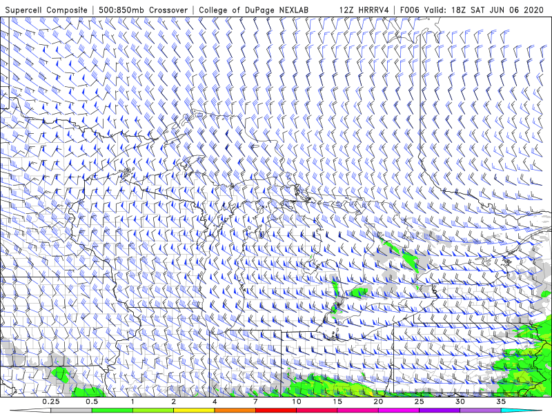Viewport: 552px width, 414px height.
Task: Click the legend value 7
Action: click(255, 402)
